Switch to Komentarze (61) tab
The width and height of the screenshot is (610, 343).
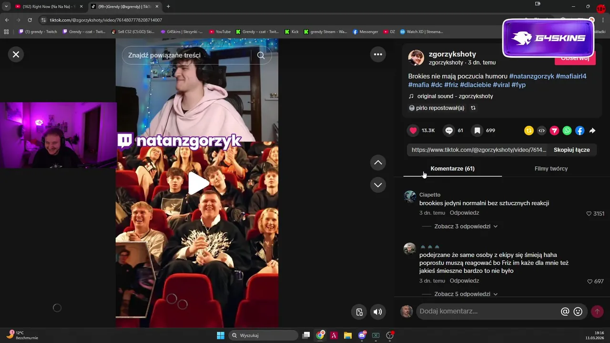click(x=452, y=169)
